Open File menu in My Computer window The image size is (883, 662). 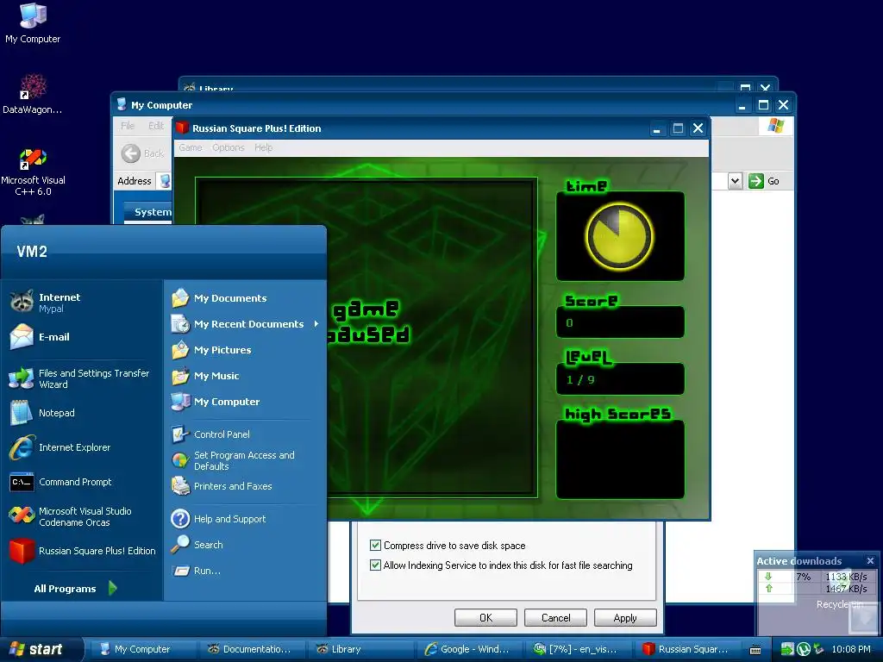click(x=128, y=126)
